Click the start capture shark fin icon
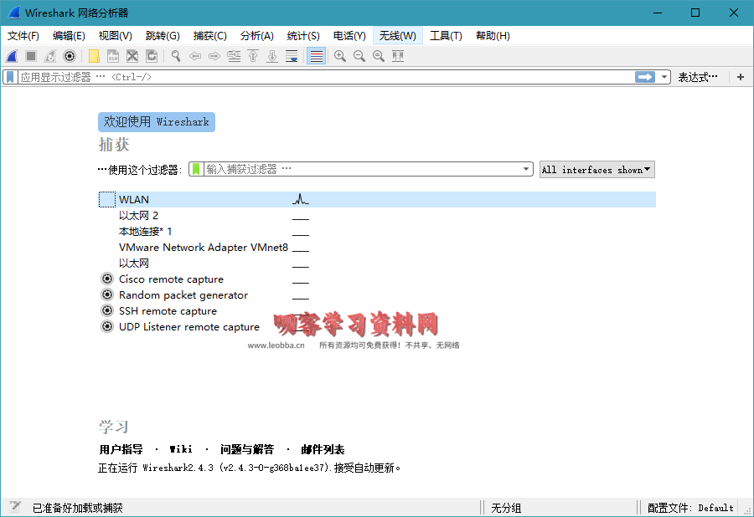The height and width of the screenshot is (517, 754). coord(12,56)
